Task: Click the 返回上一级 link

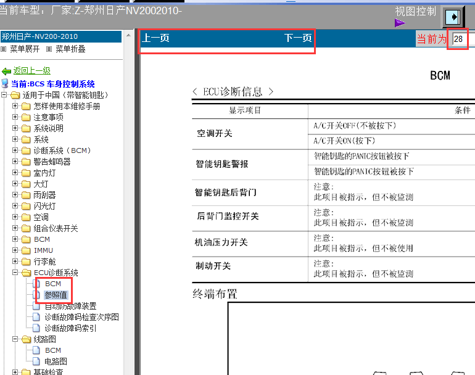Action: [x=32, y=71]
